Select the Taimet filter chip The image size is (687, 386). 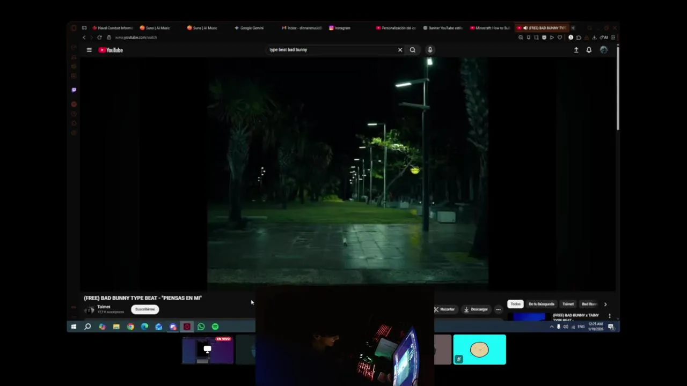568,304
